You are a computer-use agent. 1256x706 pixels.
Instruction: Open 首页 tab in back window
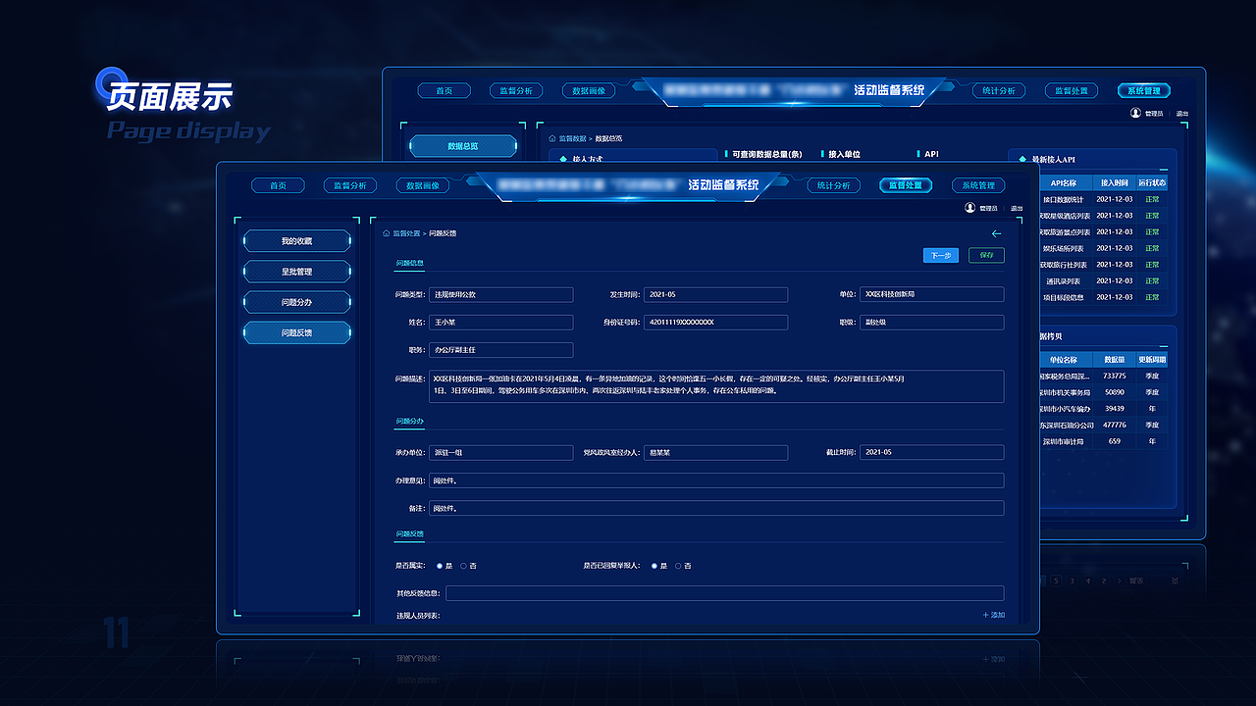[444, 90]
